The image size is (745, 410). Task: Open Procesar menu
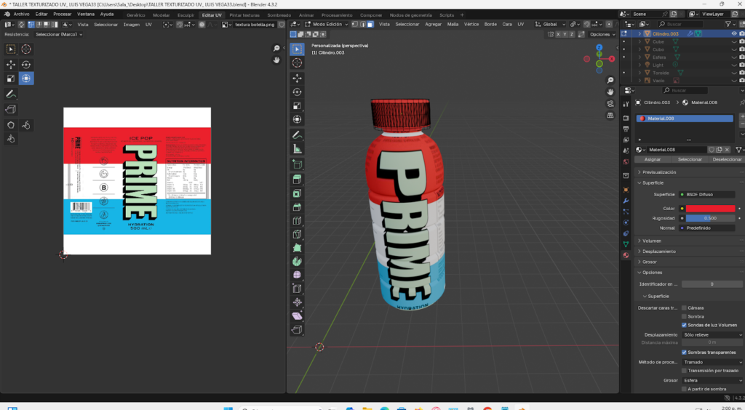[63, 15]
